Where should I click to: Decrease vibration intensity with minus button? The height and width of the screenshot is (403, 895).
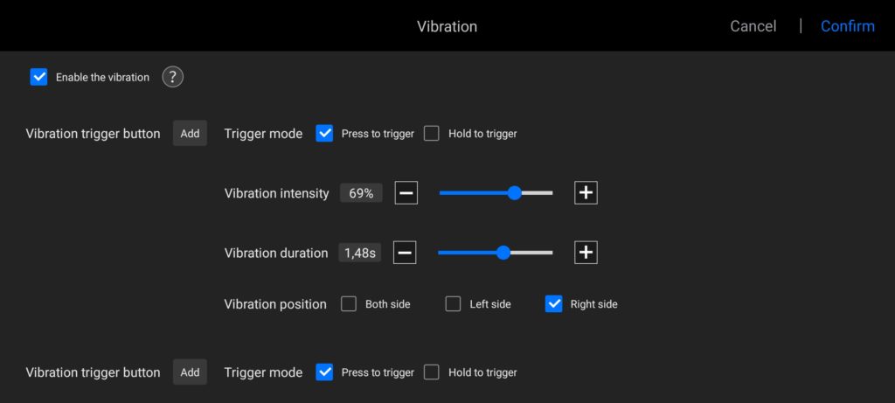(x=406, y=193)
